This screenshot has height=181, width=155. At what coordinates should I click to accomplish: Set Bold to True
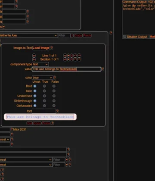44,86
